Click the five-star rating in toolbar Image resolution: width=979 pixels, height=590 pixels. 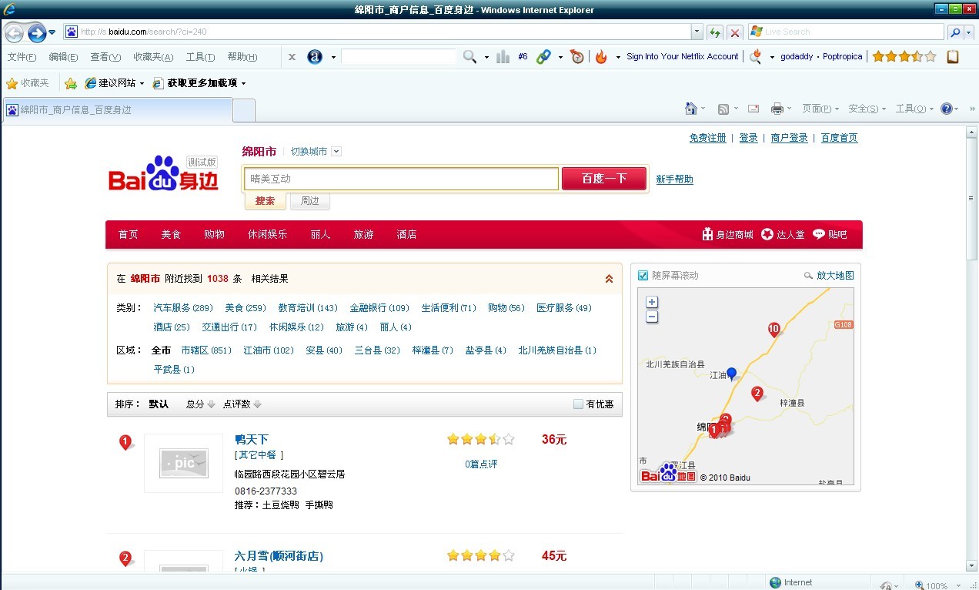[904, 56]
